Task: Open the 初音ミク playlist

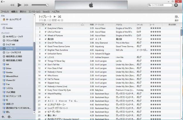Action: [8, 104]
